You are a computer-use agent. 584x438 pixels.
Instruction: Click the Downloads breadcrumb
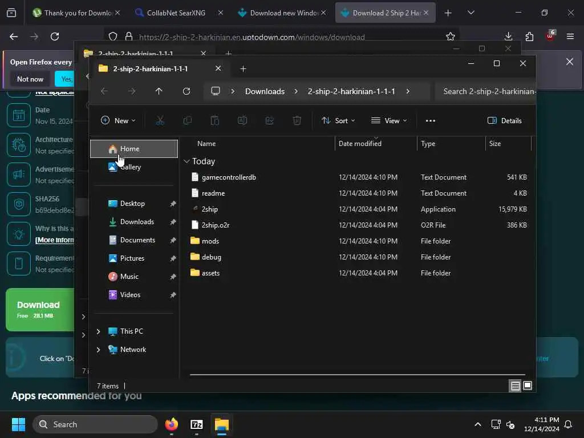[x=265, y=91]
